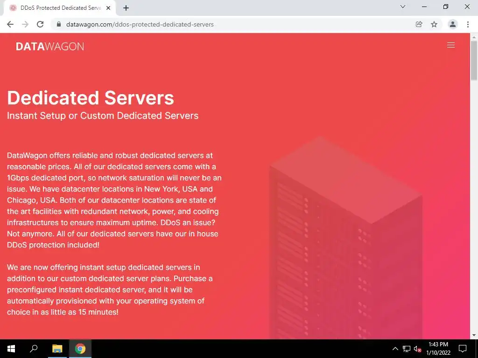Viewport: 478px width, 358px height.
Task: Open Windows taskbar search
Action: click(x=34, y=349)
